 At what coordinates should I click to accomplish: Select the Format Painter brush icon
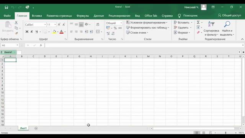[16, 33]
